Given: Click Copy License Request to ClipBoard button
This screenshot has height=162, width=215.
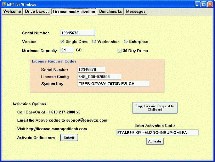Looking at the screenshot, I should [155, 108].
